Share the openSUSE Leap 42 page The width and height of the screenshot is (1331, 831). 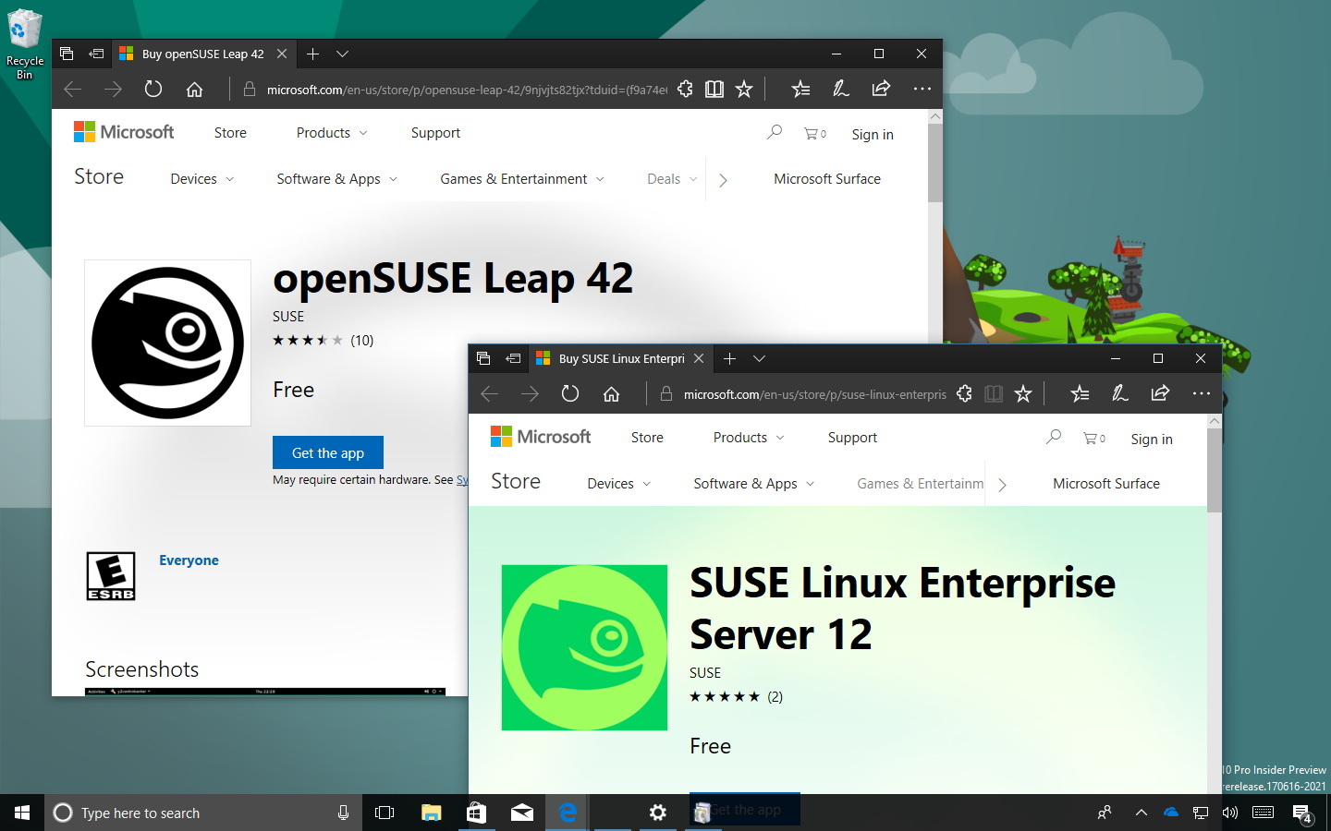pos(881,89)
